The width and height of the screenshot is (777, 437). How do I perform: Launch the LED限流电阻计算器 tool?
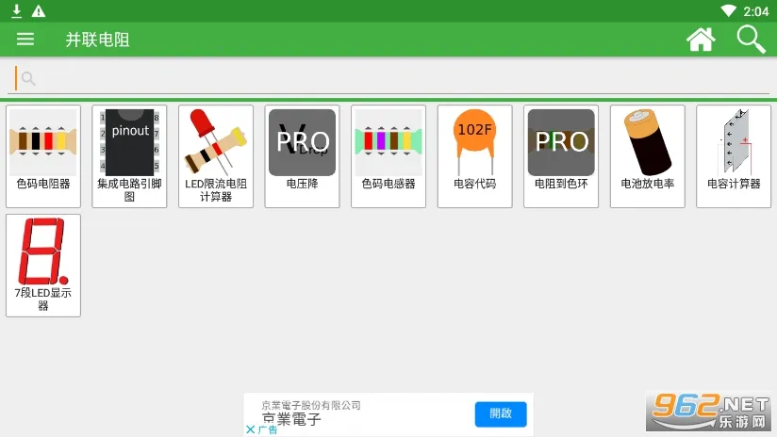[216, 155]
